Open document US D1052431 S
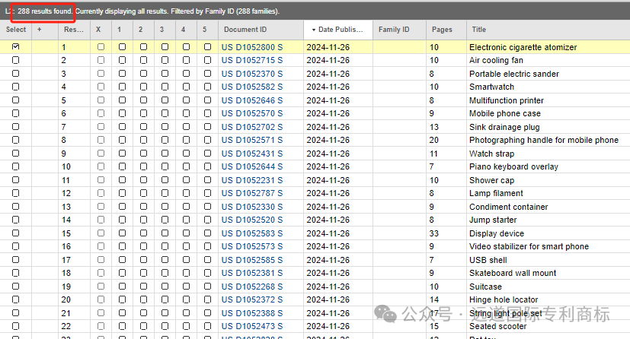The image size is (630, 339). click(x=252, y=154)
